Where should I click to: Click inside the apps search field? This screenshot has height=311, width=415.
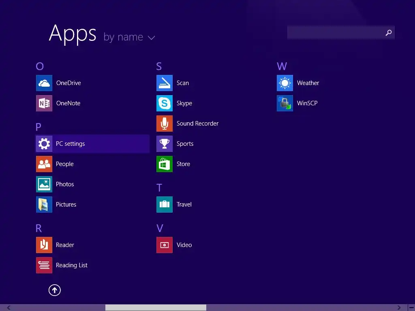341,32
